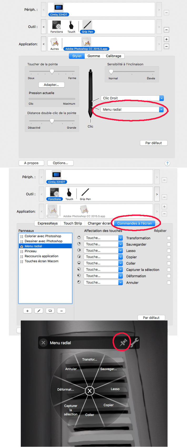
Task: Click the Adapter... button
Action: (51, 85)
